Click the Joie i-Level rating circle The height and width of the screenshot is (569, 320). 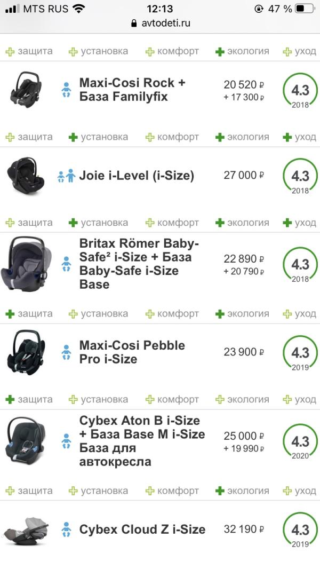coord(300,177)
